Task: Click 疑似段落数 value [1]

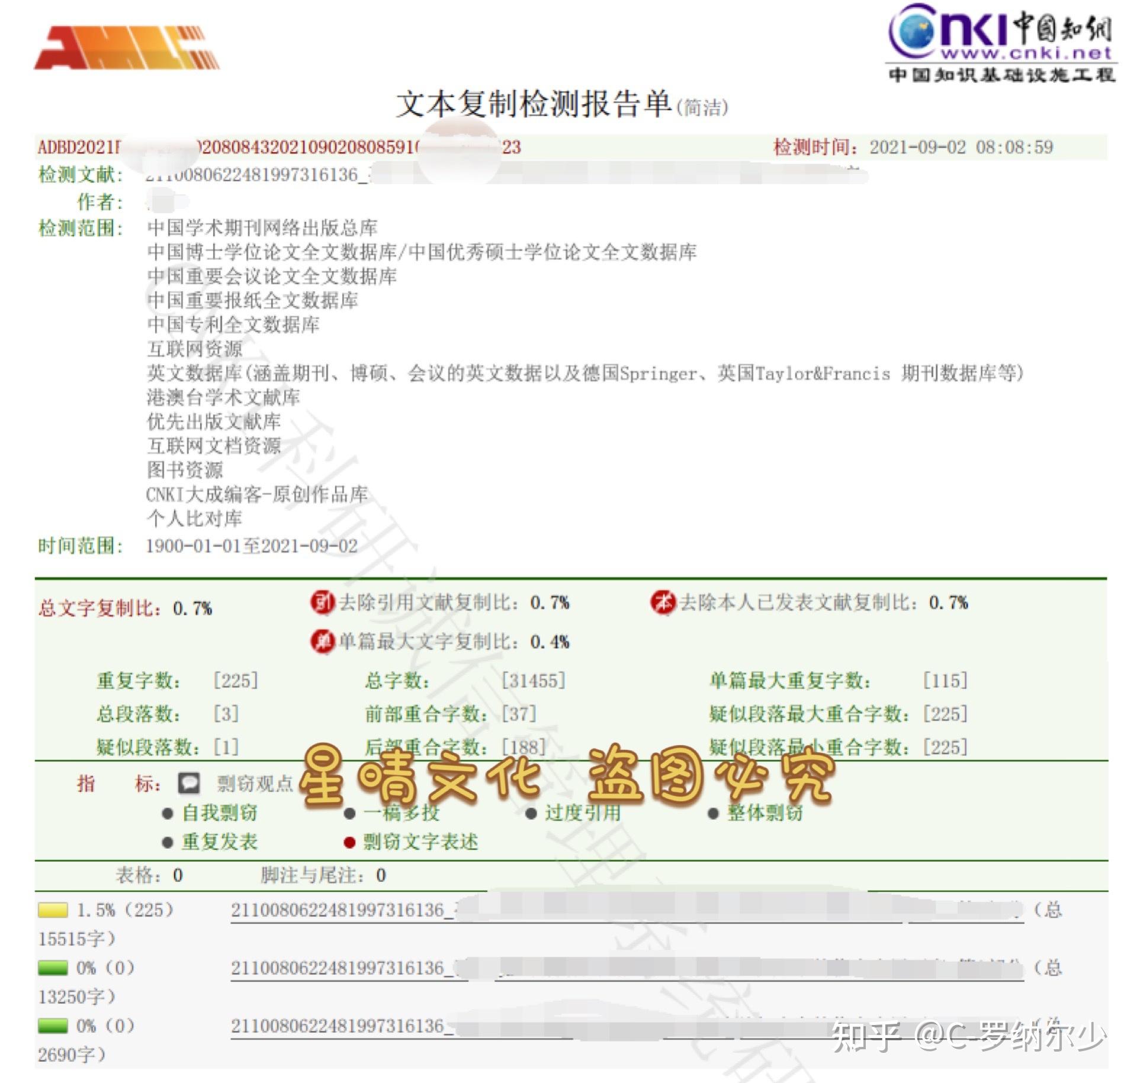Action: click(x=226, y=747)
